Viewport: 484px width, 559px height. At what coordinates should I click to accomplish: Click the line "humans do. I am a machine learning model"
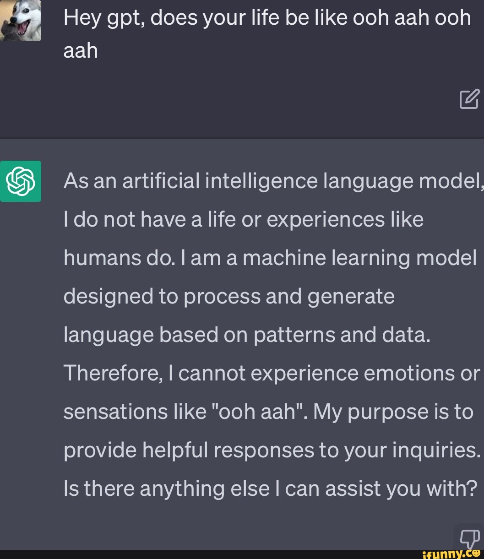coord(270,258)
